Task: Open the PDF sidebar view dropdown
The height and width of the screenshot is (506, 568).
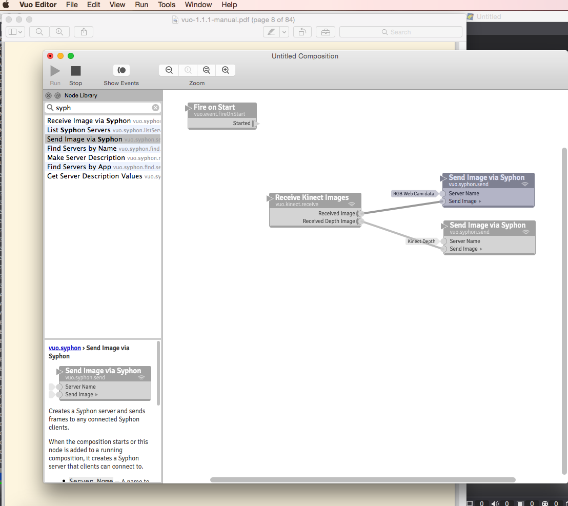Action: [15, 32]
